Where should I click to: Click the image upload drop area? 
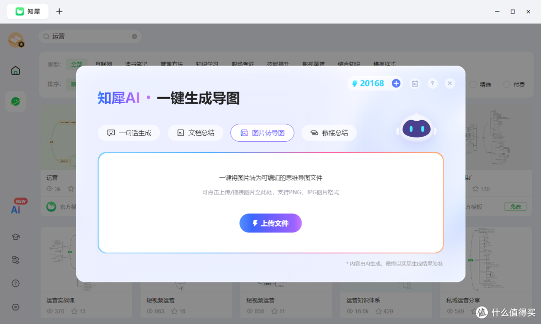[x=270, y=202]
